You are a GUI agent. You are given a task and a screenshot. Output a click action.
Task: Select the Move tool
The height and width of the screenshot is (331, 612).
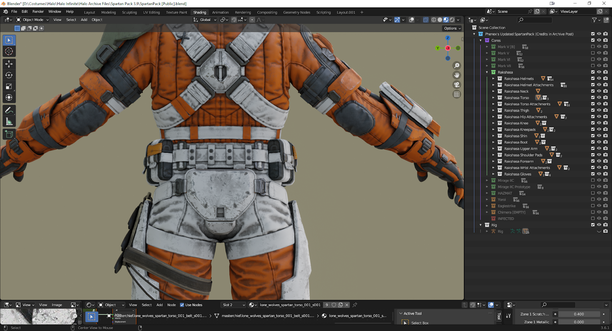pos(9,64)
